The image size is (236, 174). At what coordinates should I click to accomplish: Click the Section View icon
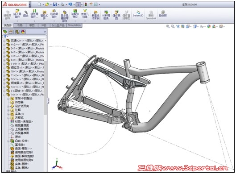[183, 26]
